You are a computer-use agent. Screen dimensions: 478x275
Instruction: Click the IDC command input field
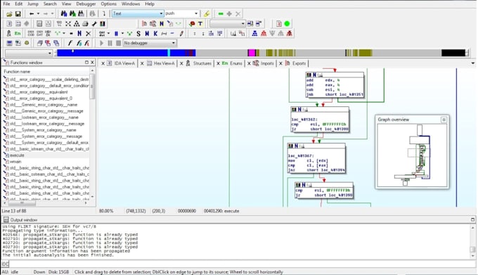[x=243, y=264]
